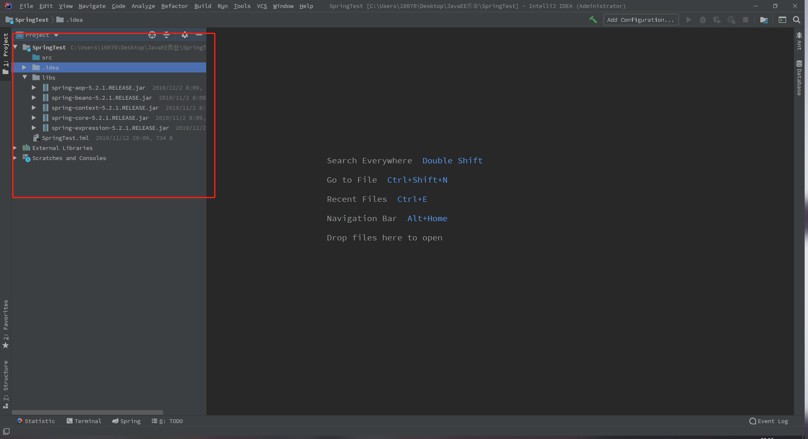The image size is (808, 439).
Task: Open Project Structure from the toolbar
Action: click(764, 20)
